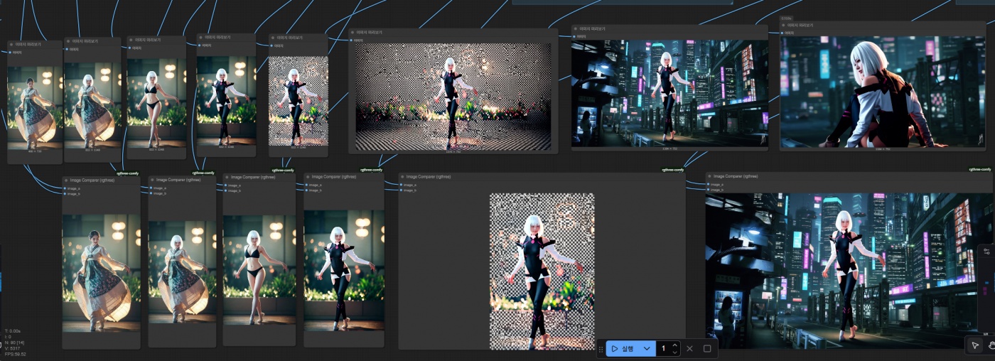Click the square clear-queue icon
The height and width of the screenshot is (361, 995).
(x=707, y=349)
